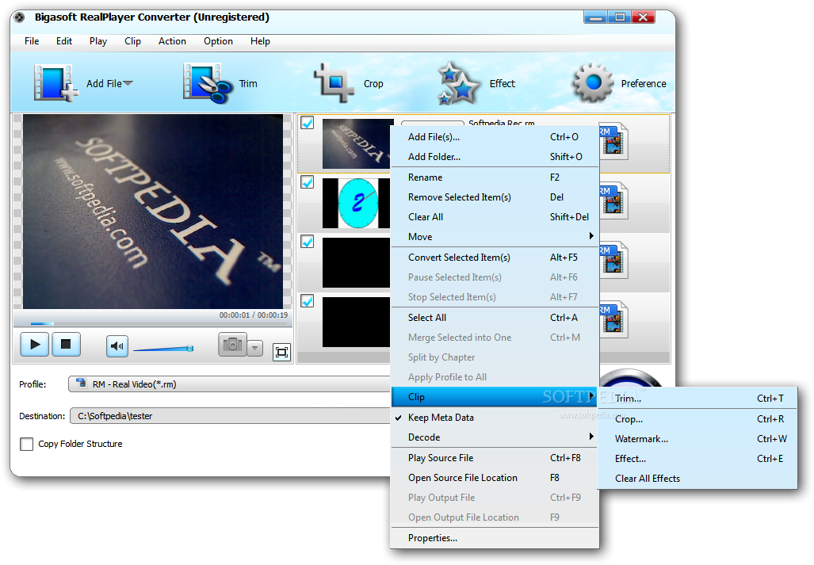
Task: Choose Effect... in Clip submenu
Action: click(x=697, y=459)
